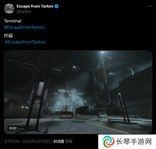Open the Escape from Tarkov profile avatar

[x=9, y=9]
